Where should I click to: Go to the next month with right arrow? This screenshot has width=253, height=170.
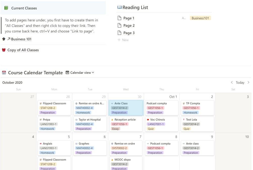pyautogui.click(x=248, y=82)
